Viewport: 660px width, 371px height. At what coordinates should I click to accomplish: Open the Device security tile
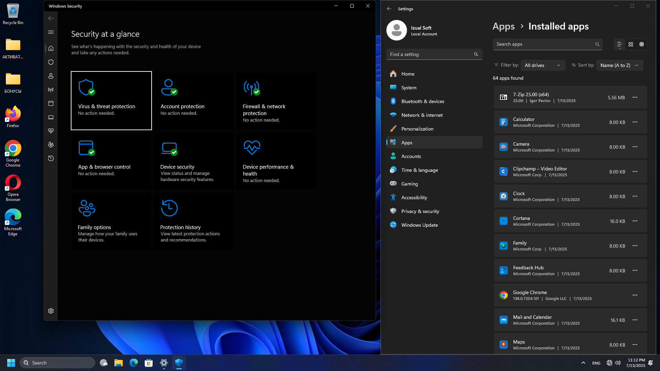click(x=194, y=161)
